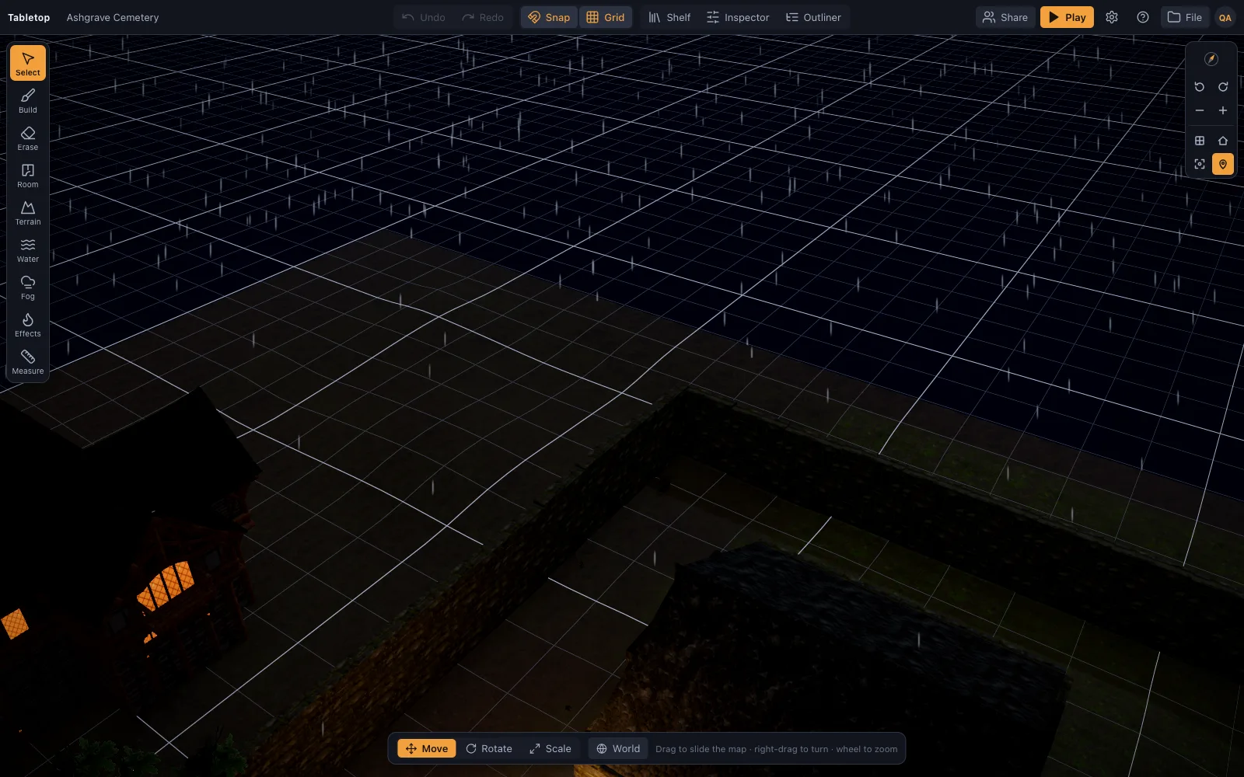Activate the Select tool

pyautogui.click(x=28, y=63)
